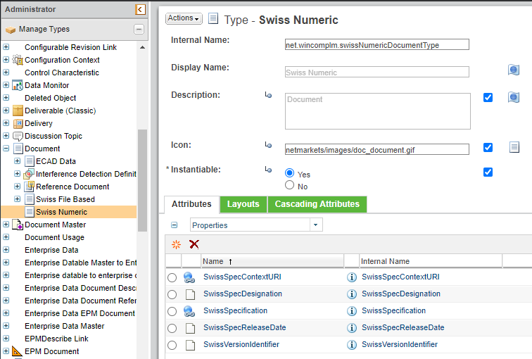The image size is (532, 359).
Task: Open info icon for SwissSpecDesignation
Action: (352, 294)
